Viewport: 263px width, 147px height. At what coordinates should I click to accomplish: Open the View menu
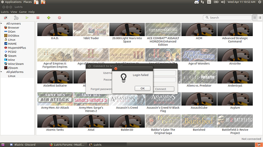[14, 12]
